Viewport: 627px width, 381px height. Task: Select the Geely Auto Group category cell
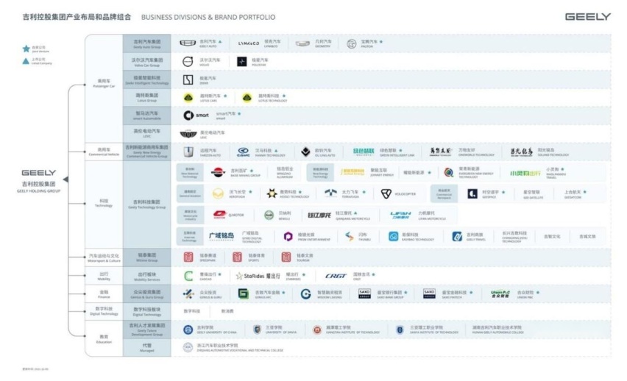click(146, 43)
